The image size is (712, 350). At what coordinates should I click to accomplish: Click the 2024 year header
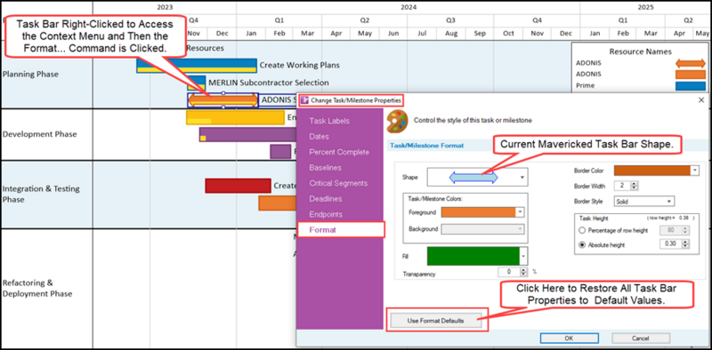click(x=409, y=7)
